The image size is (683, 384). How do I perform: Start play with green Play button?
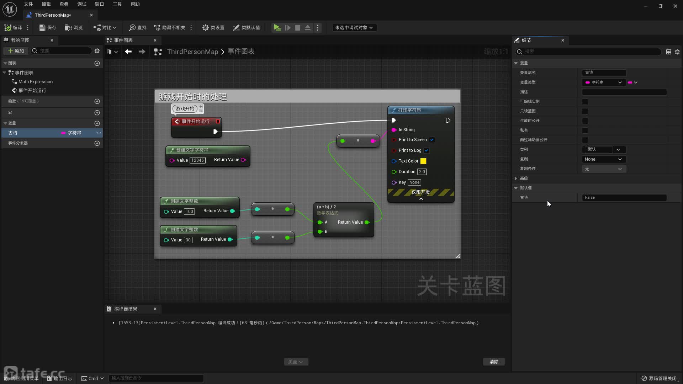click(277, 28)
